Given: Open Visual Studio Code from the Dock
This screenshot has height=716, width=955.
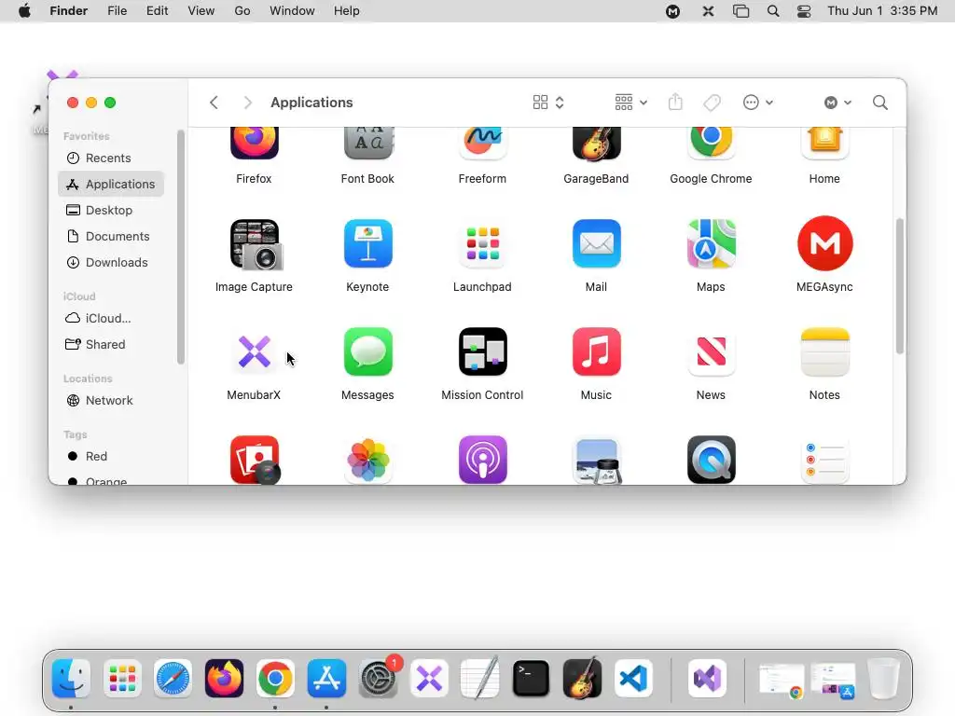Looking at the screenshot, I should [633, 679].
